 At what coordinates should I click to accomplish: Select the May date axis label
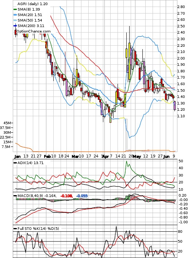point(137,156)
